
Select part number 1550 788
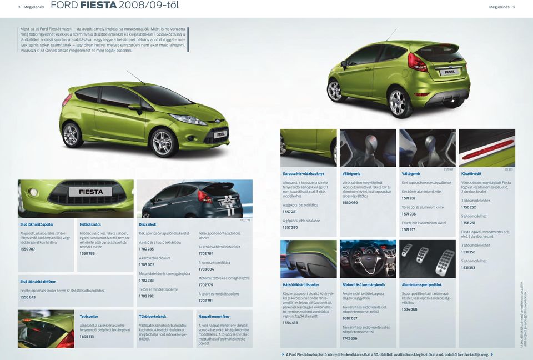pyautogui.click(x=87, y=253)
